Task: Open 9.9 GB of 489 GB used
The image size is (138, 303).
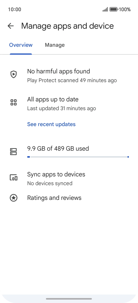Action: [58, 149]
